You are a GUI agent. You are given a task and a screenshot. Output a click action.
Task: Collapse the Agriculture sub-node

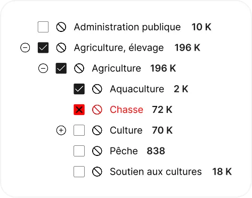coord(43,68)
